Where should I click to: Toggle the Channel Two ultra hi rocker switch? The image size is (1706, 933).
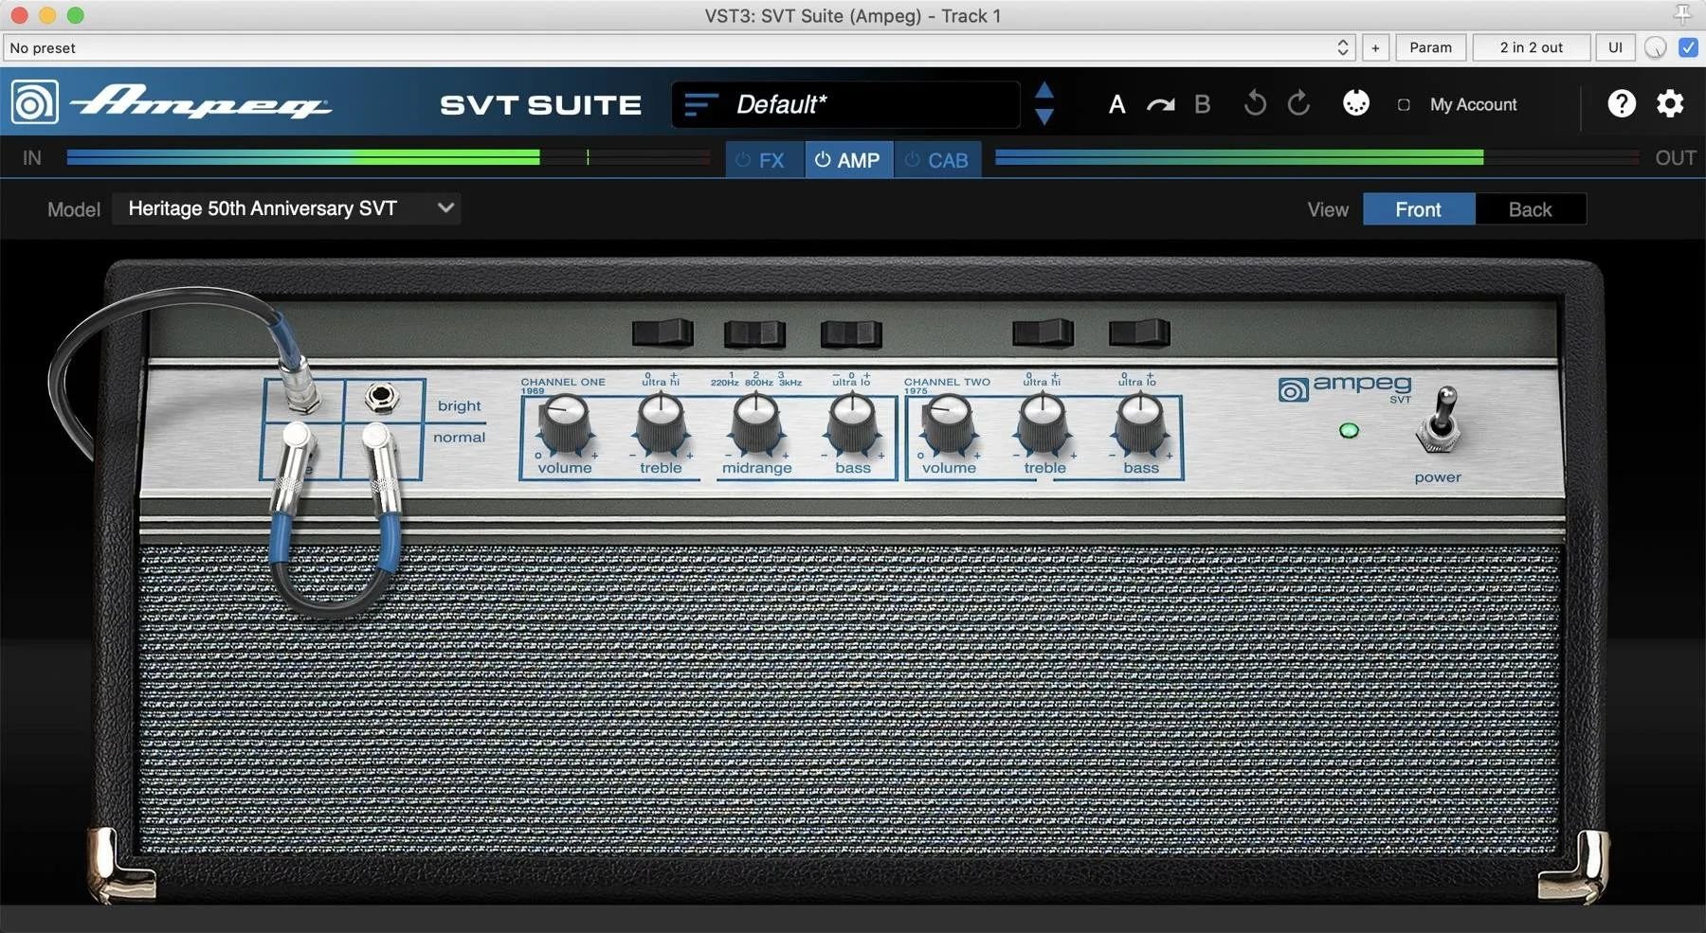pyautogui.click(x=1043, y=333)
